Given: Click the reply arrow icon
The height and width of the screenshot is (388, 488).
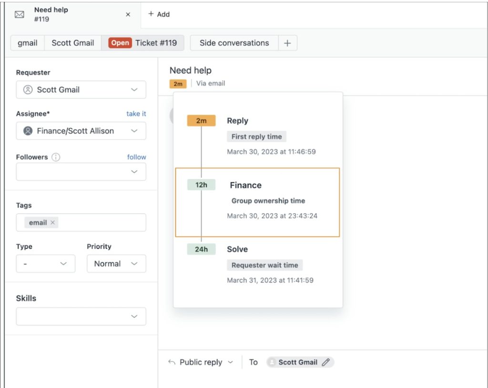Looking at the screenshot, I should click(172, 362).
